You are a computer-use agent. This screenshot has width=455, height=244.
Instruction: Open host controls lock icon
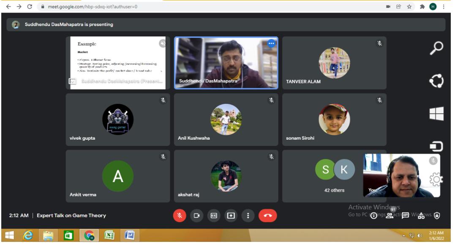click(x=437, y=216)
